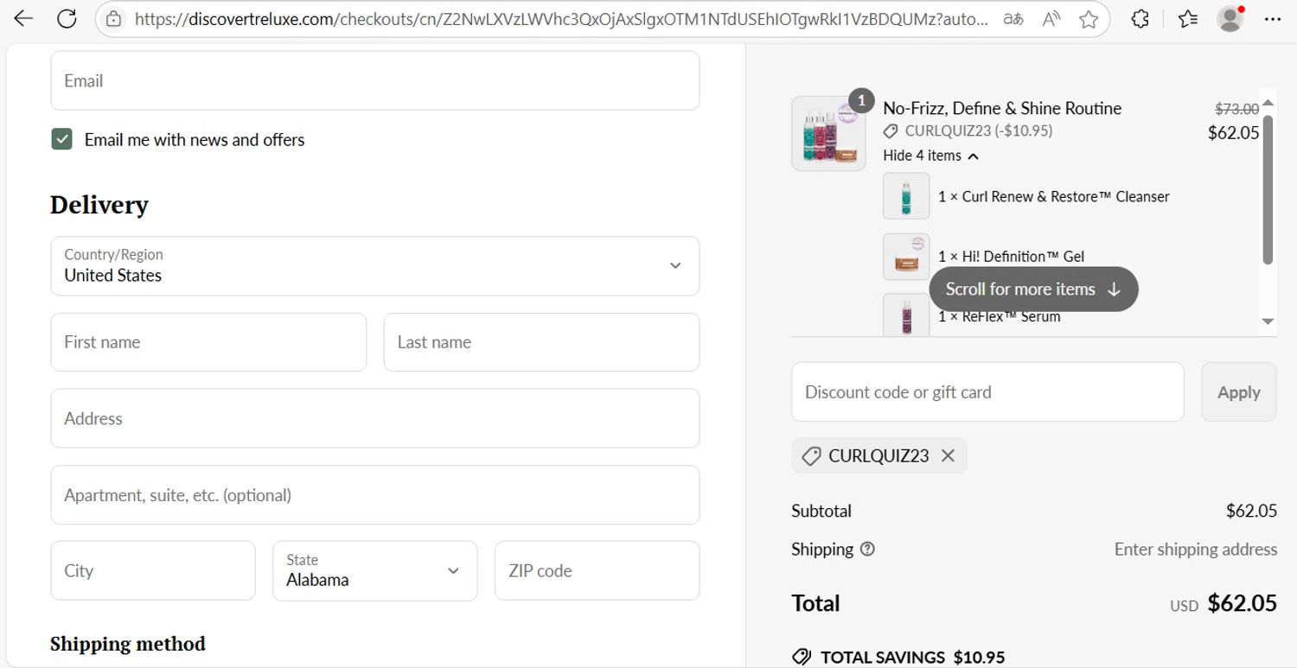The height and width of the screenshot is (668, 1297).
Task: Favorite this page with star icon
Action: point(1089,19)
